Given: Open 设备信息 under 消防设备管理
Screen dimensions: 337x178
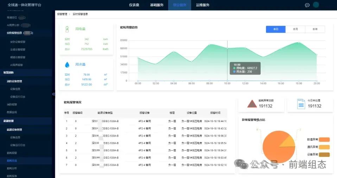Looking at the screenshot, I should (x=15, y=89).
